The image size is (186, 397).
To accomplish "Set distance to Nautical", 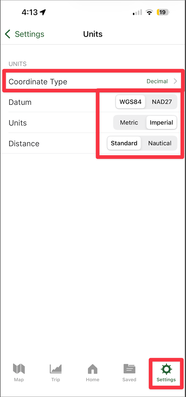I will tap(160, 143).
